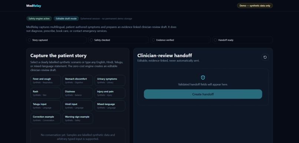Click the 'No conversation yet' placeholder text
Screen dimensions: 299x143
pyautogui.click(x=78, y=137)
